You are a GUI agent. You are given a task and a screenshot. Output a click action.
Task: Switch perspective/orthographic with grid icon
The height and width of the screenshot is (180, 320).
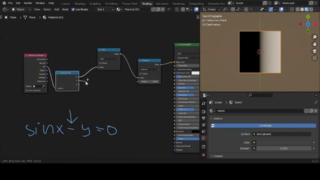(314, 58)
